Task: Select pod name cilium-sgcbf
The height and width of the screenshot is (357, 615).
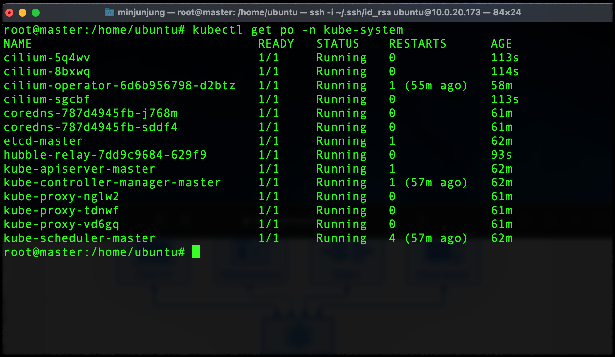Action: (x=47, y=99)
